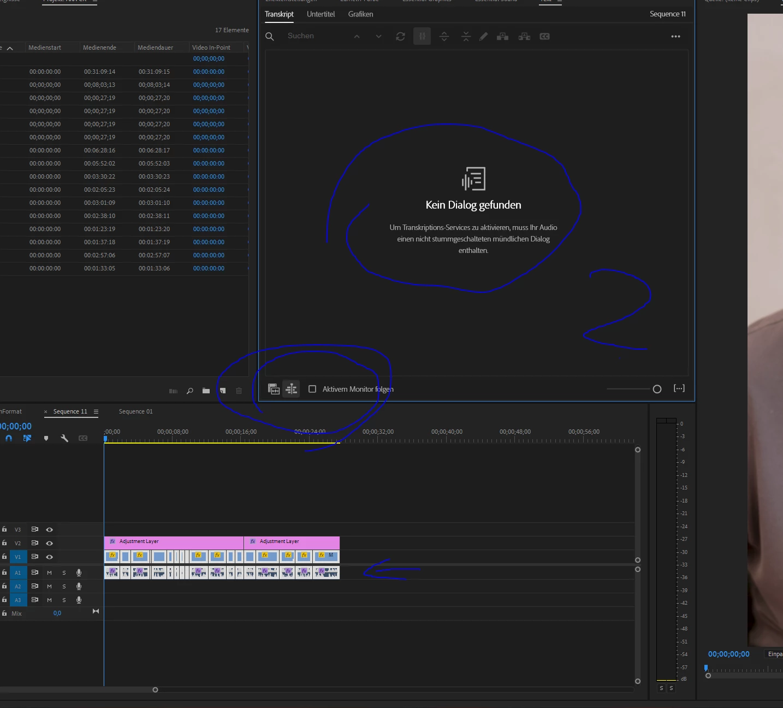Image resolution: width=783 pixels, height=708 pixels.
Task: Go to previous search result arrow
Action: coord(357,37)
